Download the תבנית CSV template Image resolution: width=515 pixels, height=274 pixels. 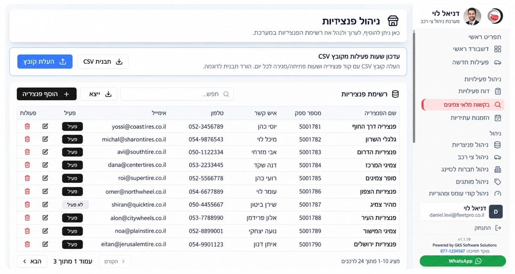pos(103,62)
